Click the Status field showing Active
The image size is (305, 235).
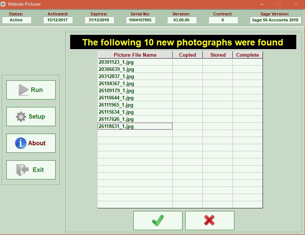tap(17, 20)
